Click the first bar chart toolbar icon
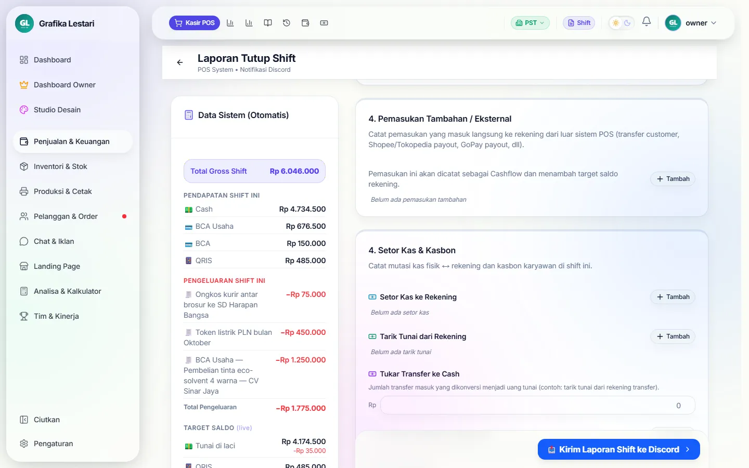Viewport: 749px width, 468px height. pyautogui.click(x=230, y=23)
